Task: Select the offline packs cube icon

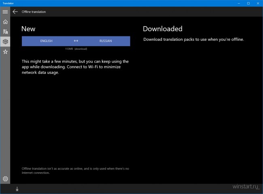Action: 5,42
